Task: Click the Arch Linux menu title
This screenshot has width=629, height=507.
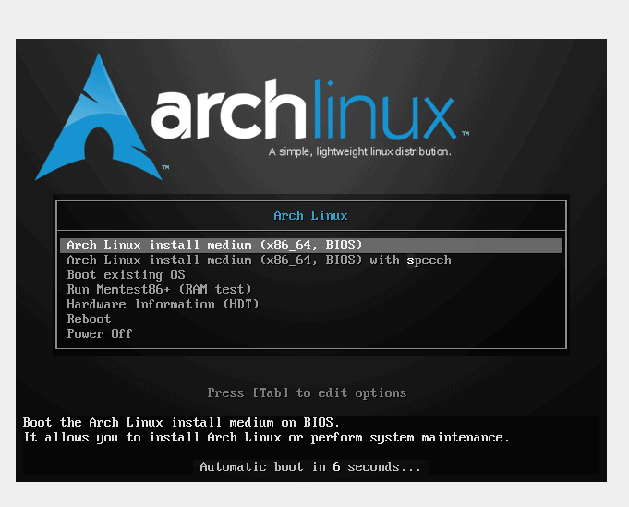Action: (311, 216)
